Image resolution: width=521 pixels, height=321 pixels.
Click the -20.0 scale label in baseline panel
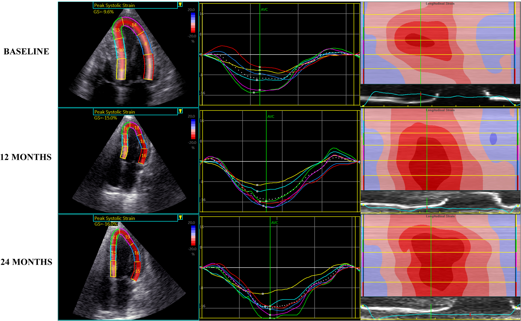click(x=192, y=36)
